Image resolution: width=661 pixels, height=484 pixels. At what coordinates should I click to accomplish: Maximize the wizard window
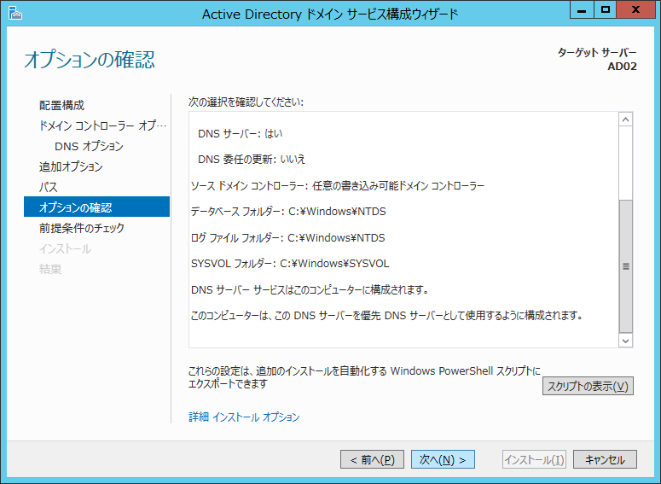click(606, 10)
